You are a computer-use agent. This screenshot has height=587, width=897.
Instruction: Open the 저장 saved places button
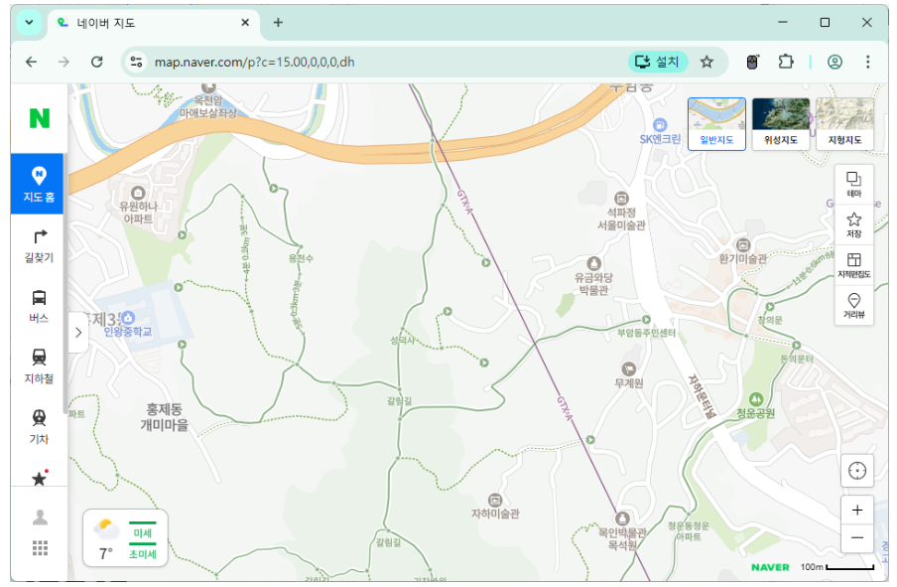coord(853,224)
